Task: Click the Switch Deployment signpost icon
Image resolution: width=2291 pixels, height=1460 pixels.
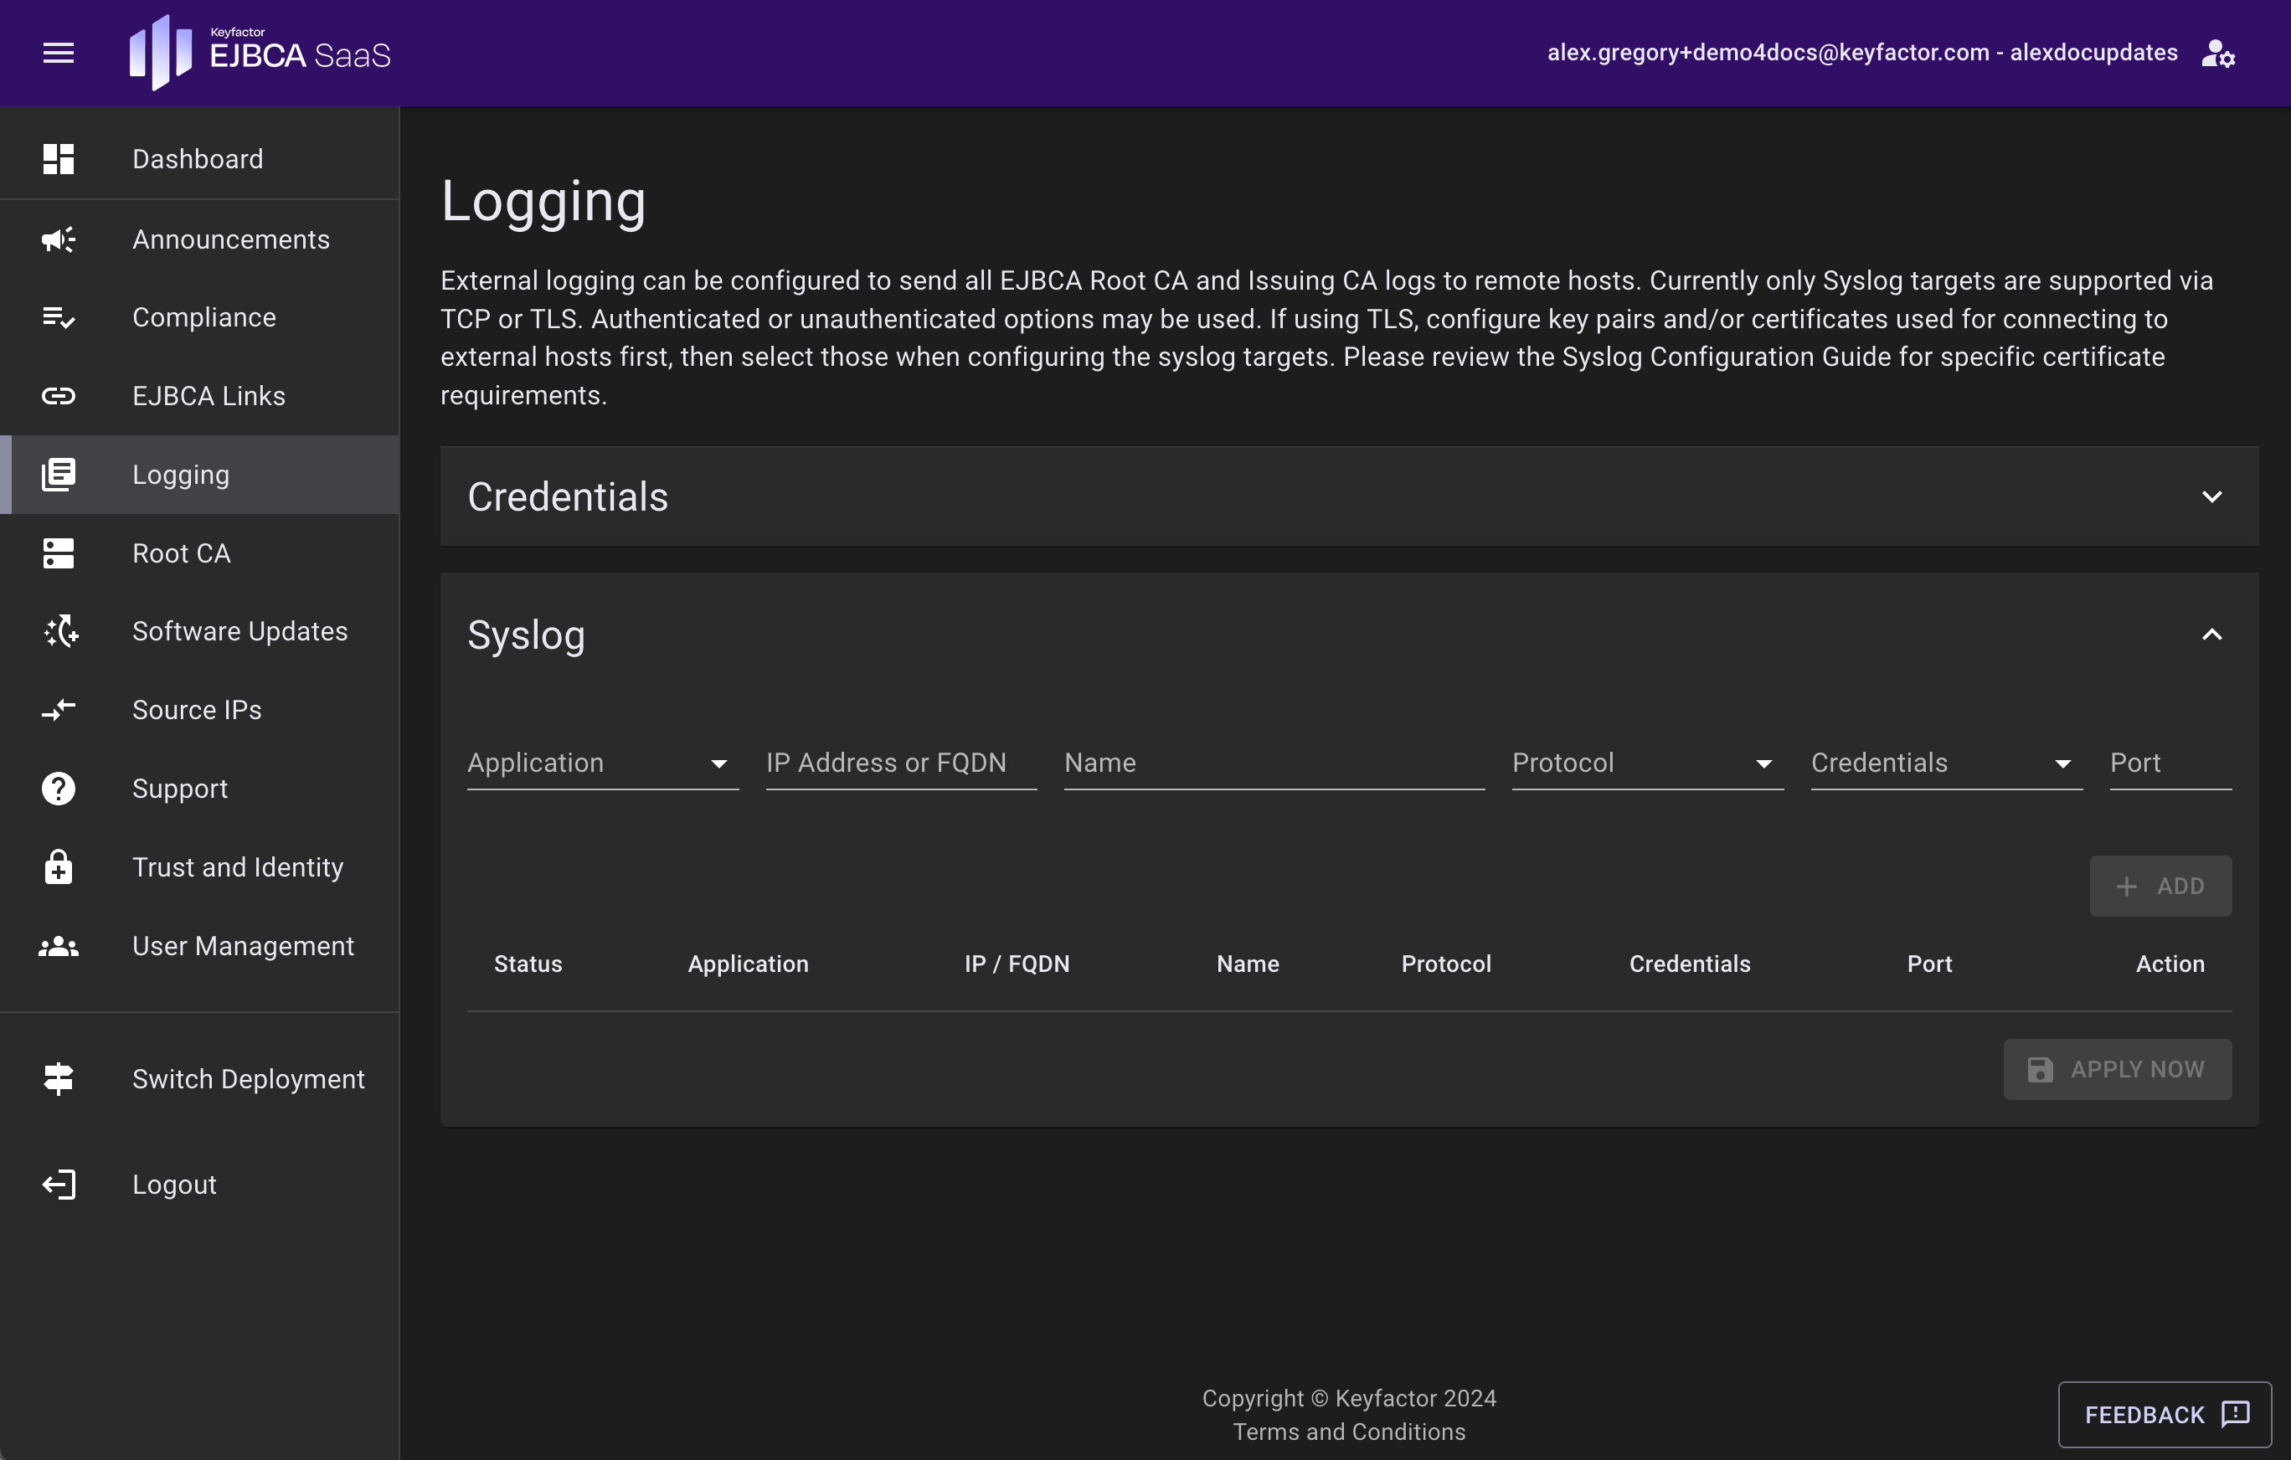Action: (58, 1078)
